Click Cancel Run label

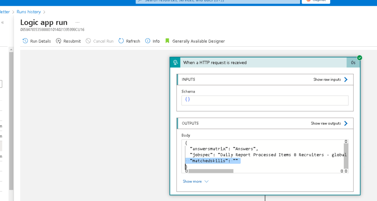pos(103,41)
